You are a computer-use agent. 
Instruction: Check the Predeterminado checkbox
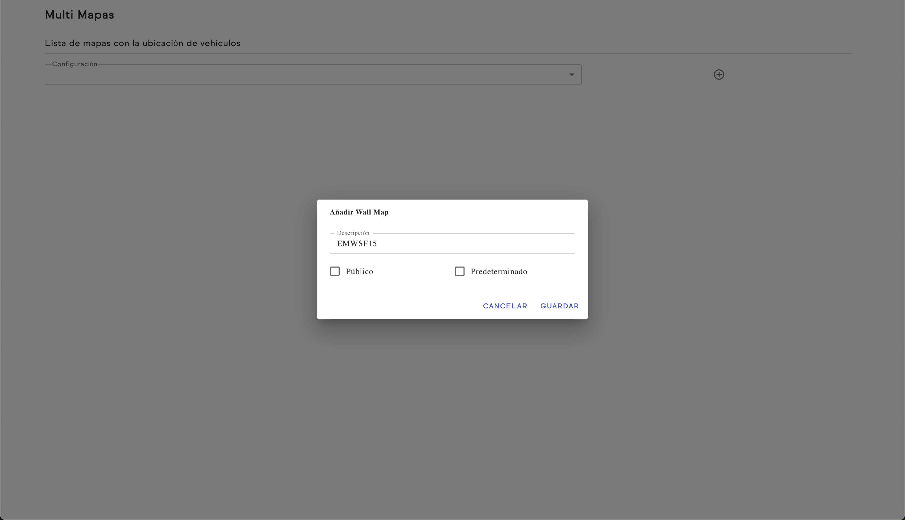pyautogui.click(x=460, y=272)
